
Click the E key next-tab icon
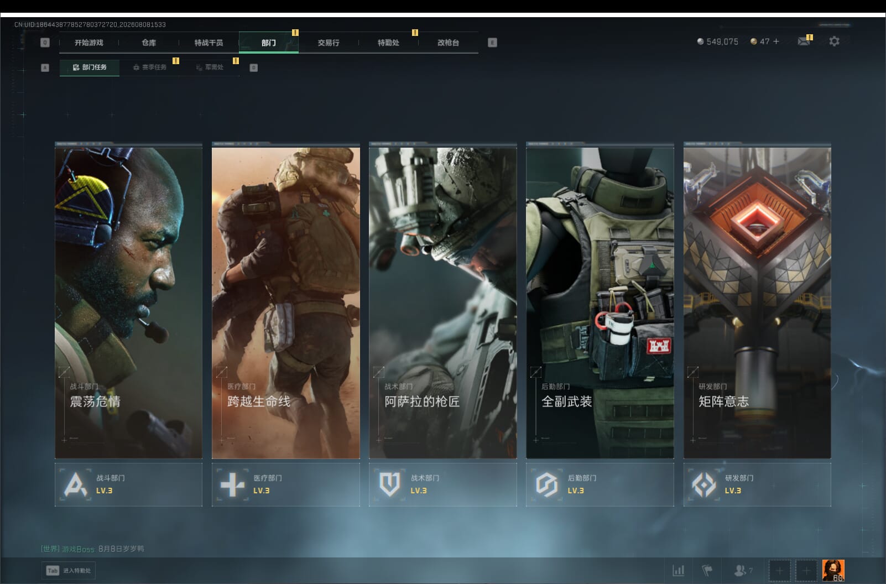(492, 43)
